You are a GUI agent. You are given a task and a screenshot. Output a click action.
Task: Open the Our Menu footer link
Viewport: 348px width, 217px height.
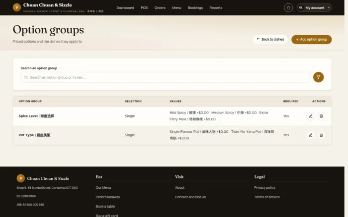click(x=103, y=188)
